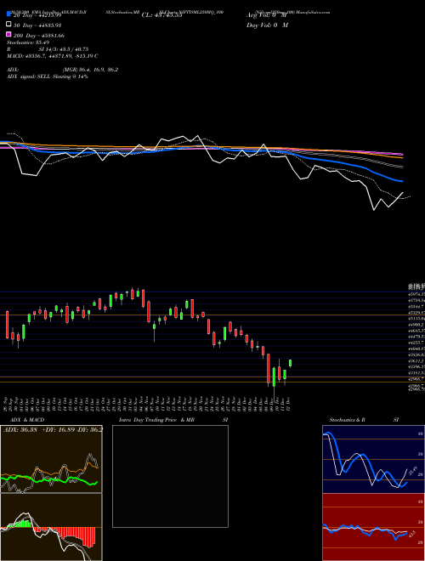Open the MACD histogram mini chart
Image resolution: width=425 pixels, height=561 pixels.
coord(51,527)
